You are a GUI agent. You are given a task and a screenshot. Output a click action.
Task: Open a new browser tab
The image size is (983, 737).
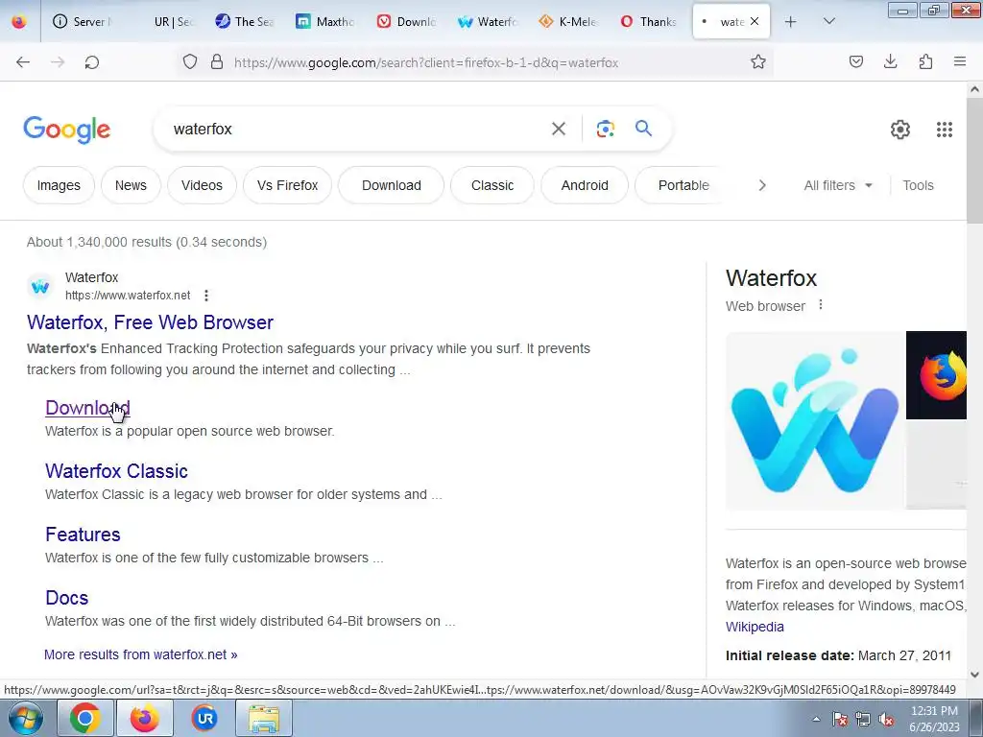791,21
